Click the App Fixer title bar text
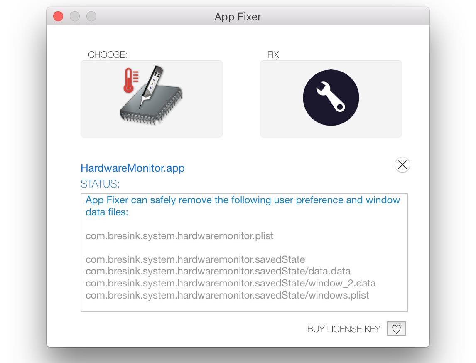Screen dimensions: 476x363 [238, 17]
